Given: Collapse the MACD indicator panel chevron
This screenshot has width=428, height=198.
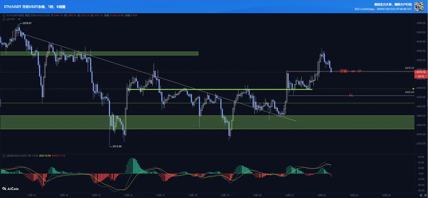Looking at the screenshot, I should [4, 156].
